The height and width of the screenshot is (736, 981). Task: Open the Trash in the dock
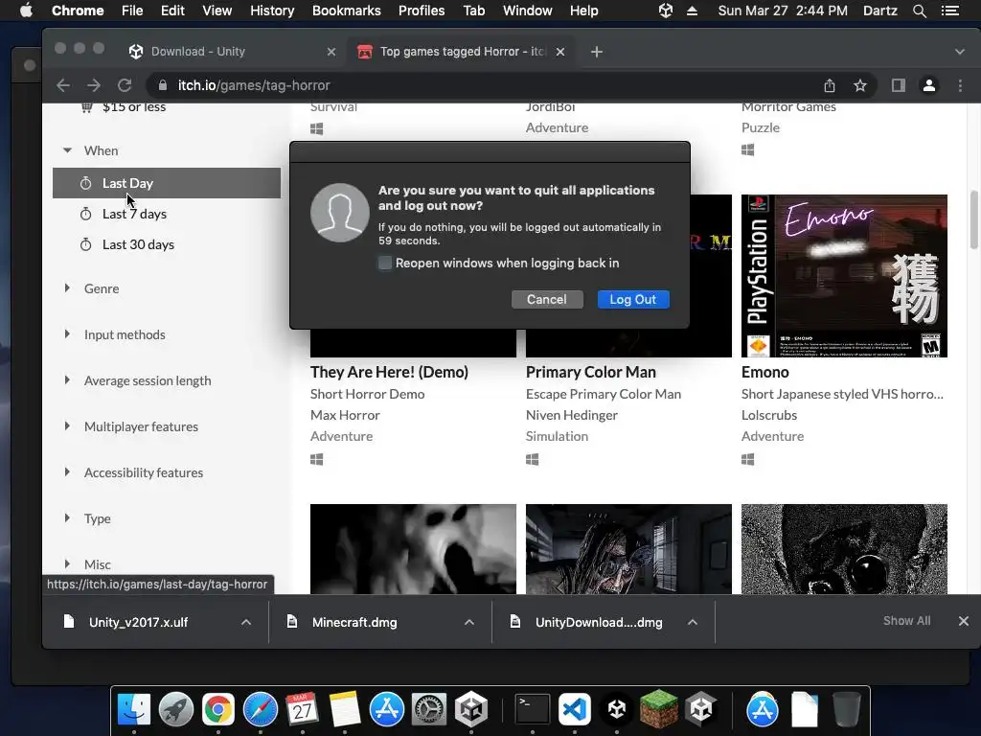(x=847, y=709)
